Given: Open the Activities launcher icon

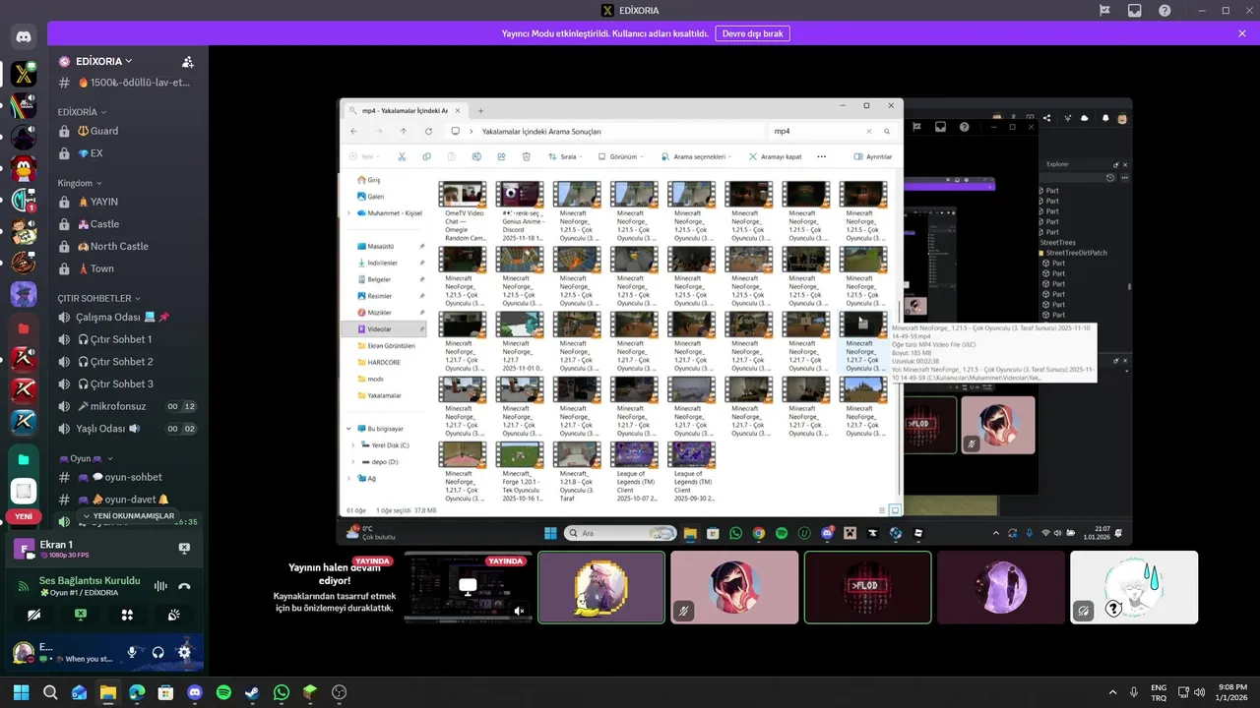Looking at the screenshot, I should coord(127,615).
